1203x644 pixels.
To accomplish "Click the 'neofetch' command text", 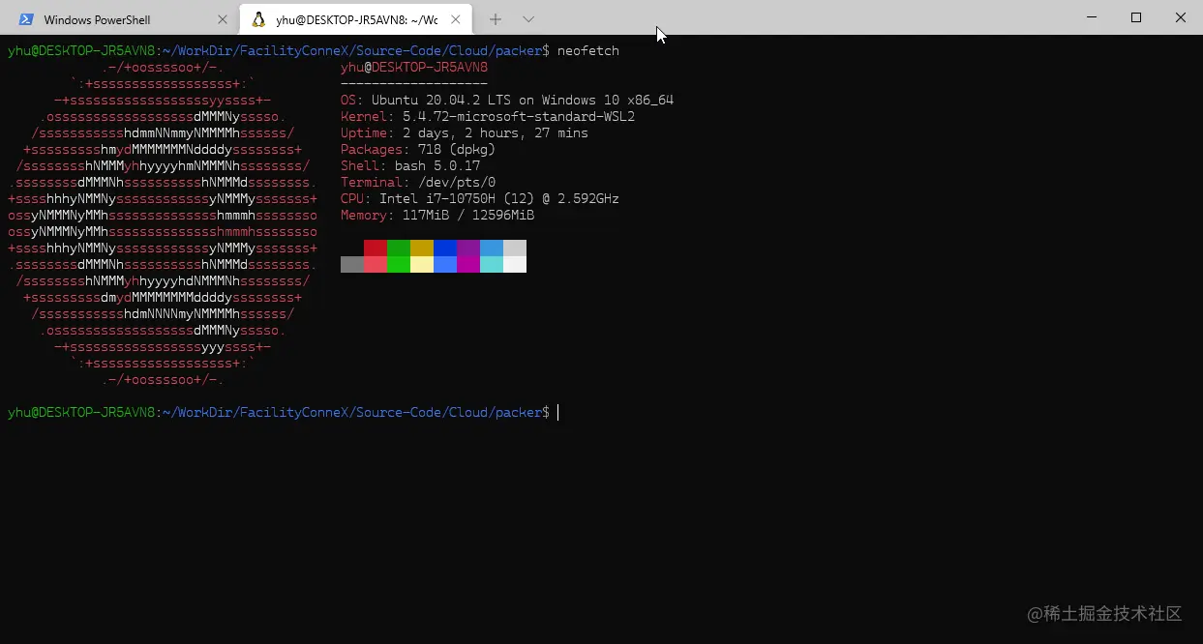I will pos(588,50).
